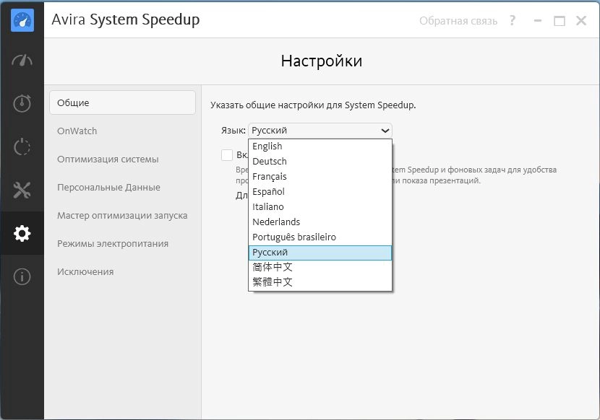Viewport: 600px width, 420px height.
Task: Open the stopwatch section in sidebar
Action: (x=22, y=103)
